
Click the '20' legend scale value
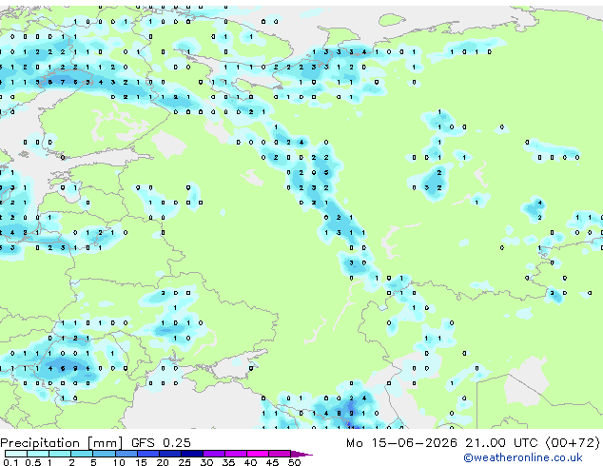(x=163, y=462)
